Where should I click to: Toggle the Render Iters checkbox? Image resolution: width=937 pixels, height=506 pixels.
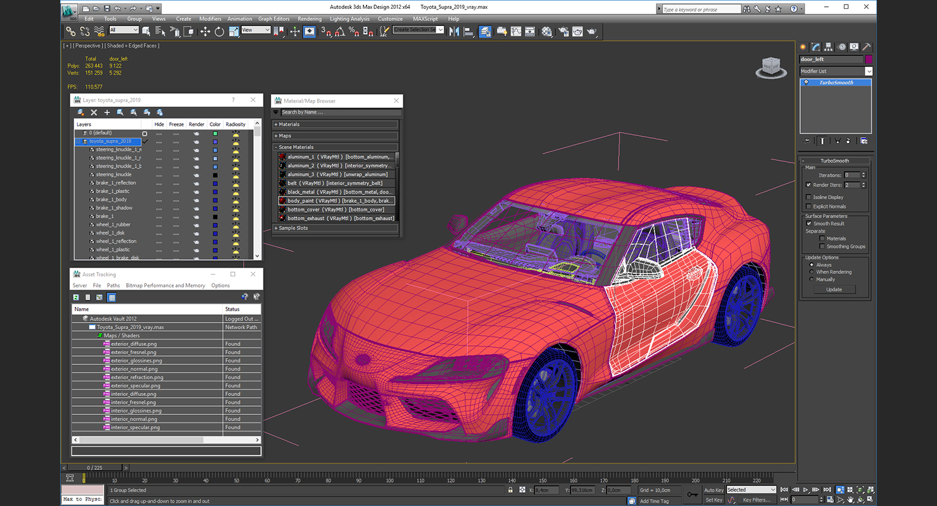808,185
